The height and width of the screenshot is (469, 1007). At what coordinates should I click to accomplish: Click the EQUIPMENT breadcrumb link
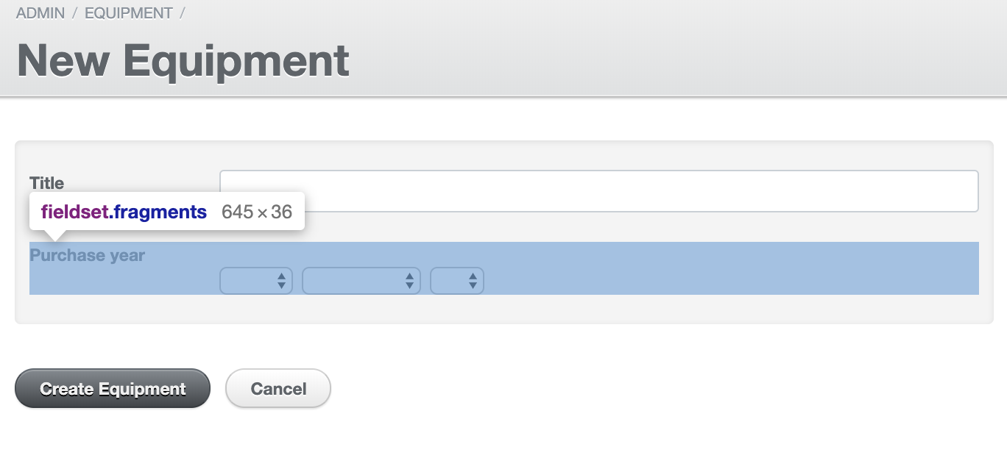[127, 12]
